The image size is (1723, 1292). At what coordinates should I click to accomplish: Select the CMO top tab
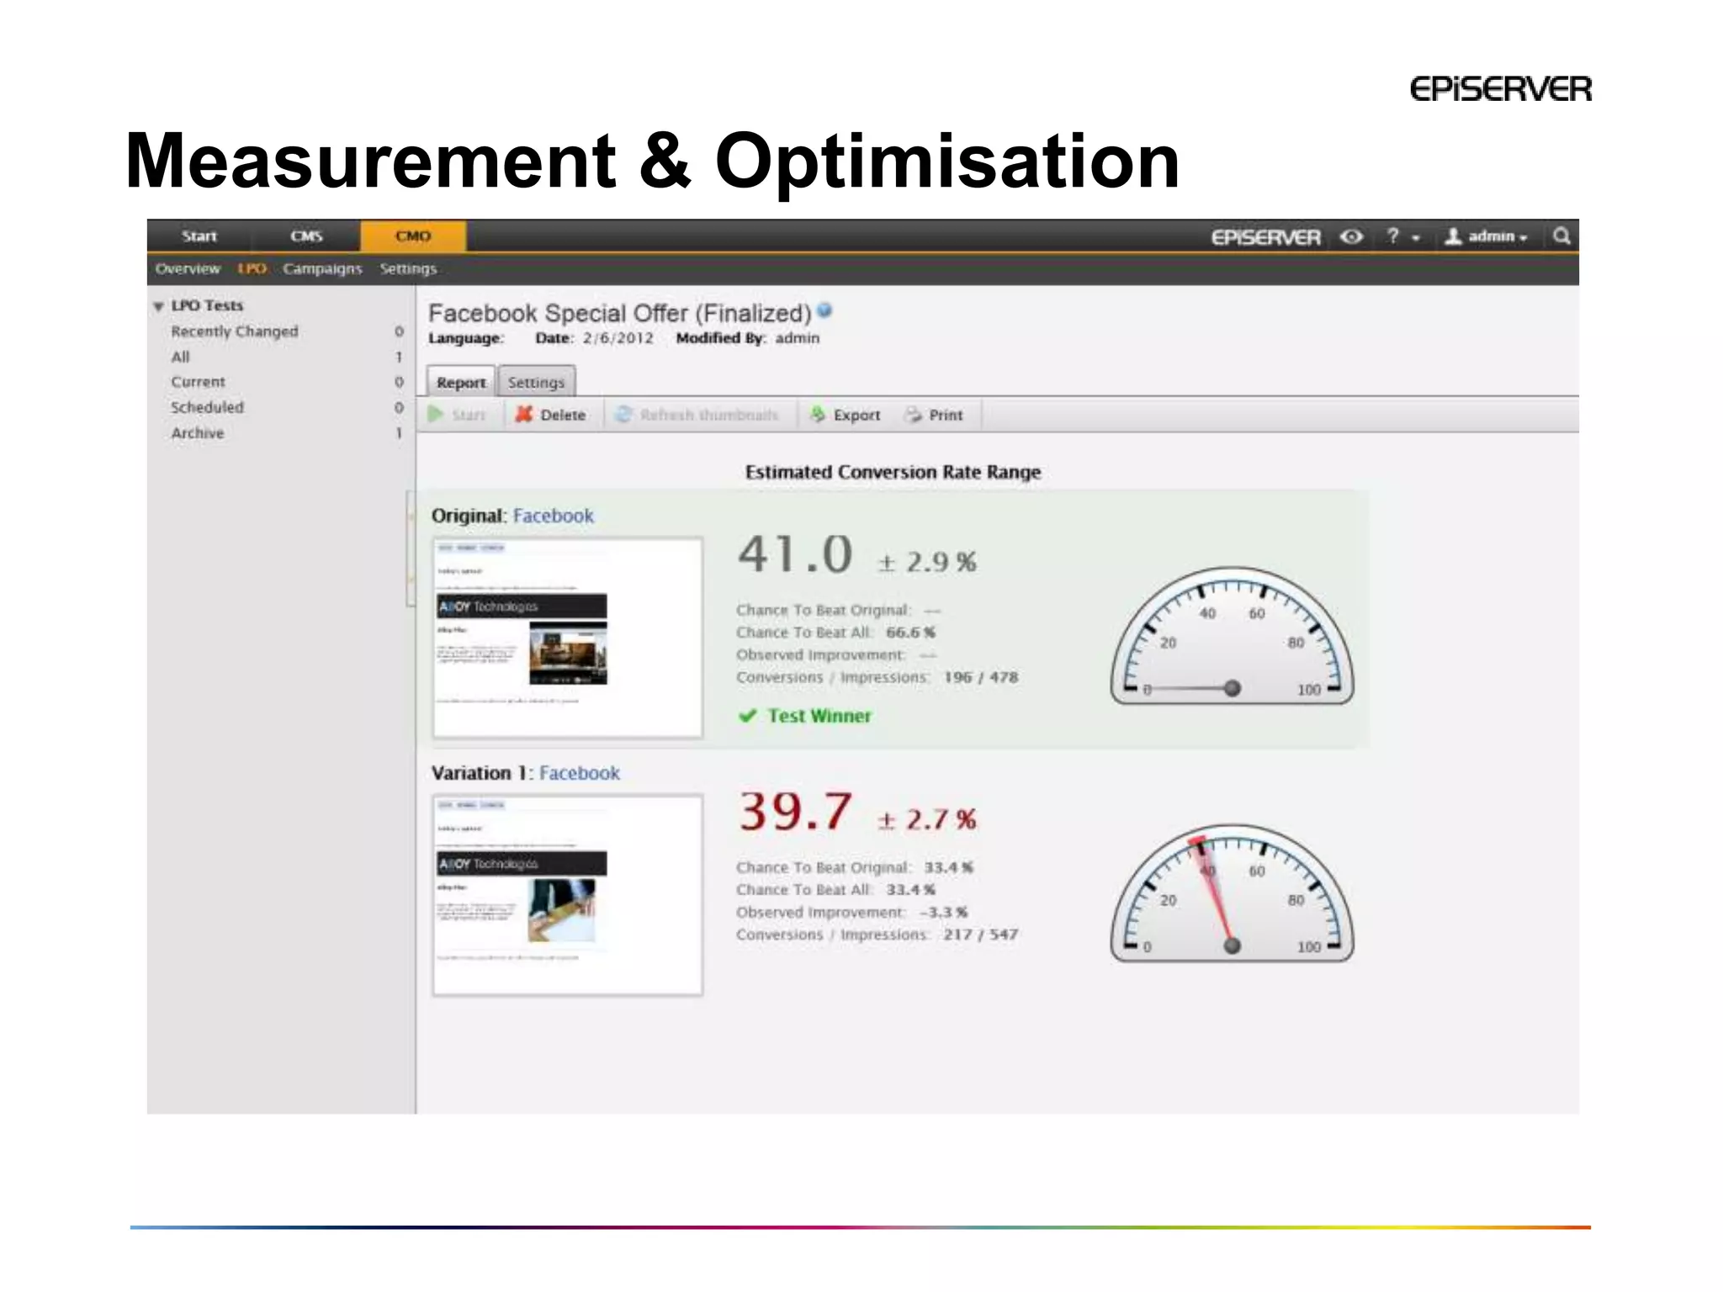tap(413, 236)
